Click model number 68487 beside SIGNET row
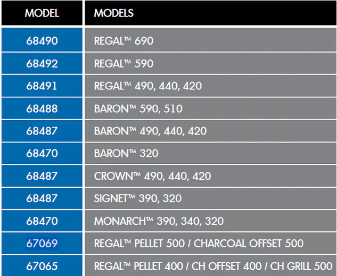 [x=42, y=198]
